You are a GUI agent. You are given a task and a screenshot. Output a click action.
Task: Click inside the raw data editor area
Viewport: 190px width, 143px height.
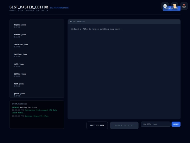[124, 71]
